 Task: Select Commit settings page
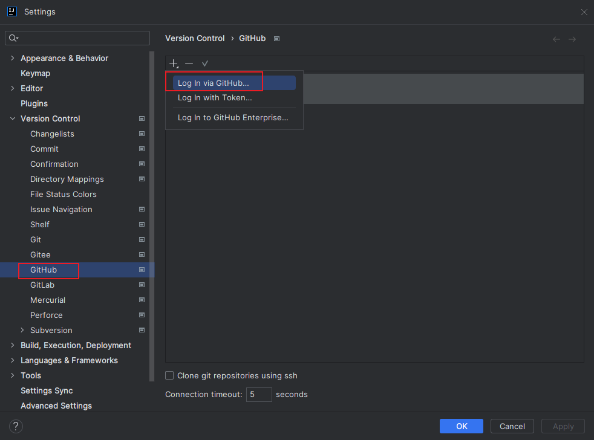coord(44,149)
